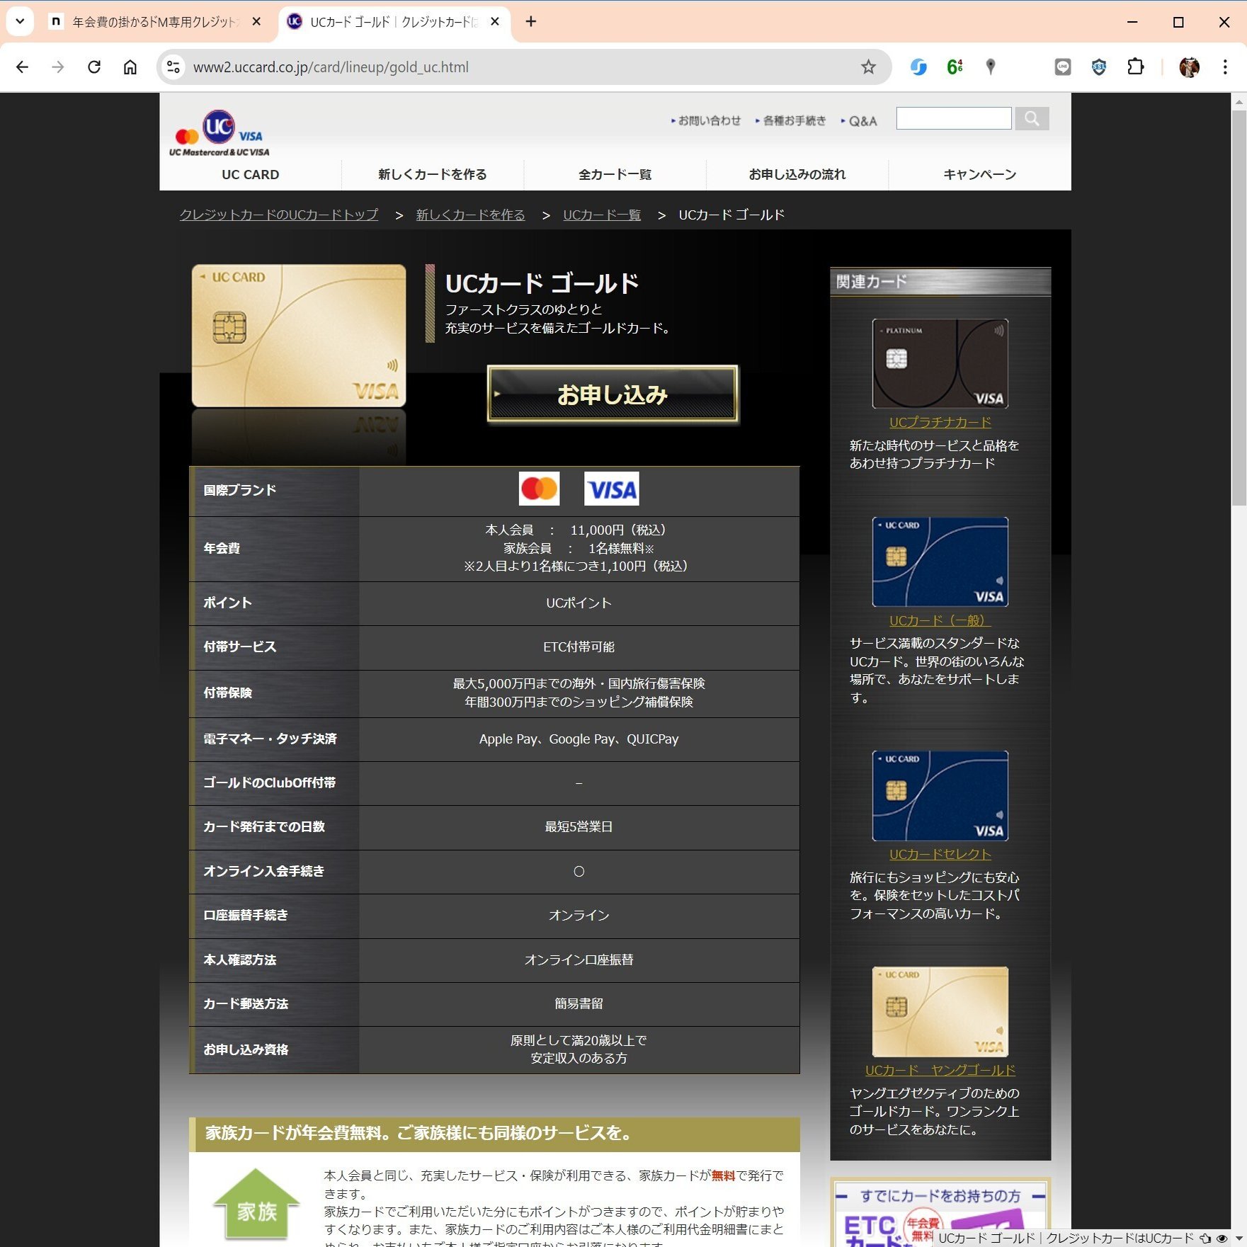Image resolution: width=1247 pixels, height=1247 pixels.
Task: Open the UCカード（一般） link
Action: click(940, 620)
